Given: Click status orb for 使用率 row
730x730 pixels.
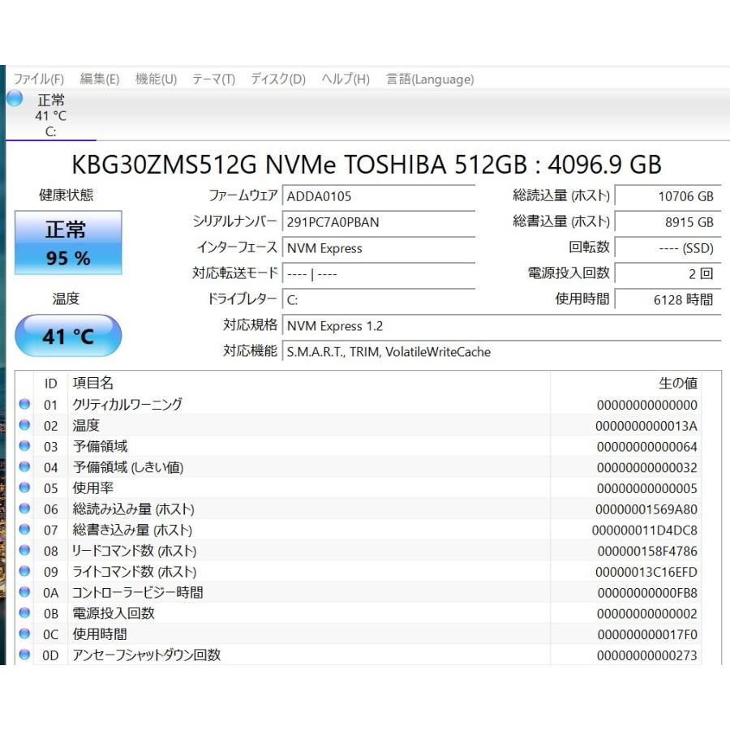Looking at the screenshot, I should [x=24, y=487].
